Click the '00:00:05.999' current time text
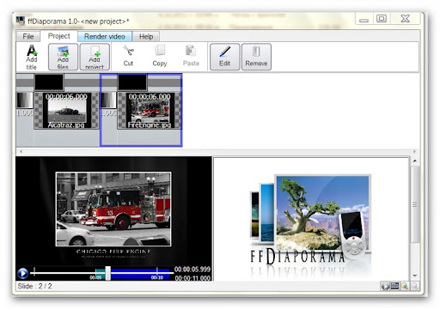The width and height of the screenshot is (440, 309). click(x=192, y=270)
